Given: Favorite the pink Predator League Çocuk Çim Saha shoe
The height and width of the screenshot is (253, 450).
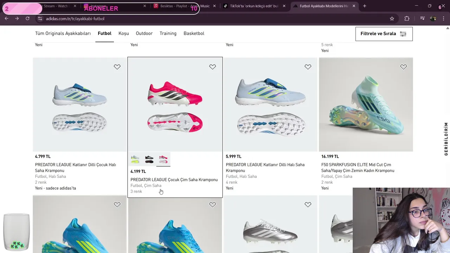Looking at the screenshot, I should pyautogui.click(x=212, y=67).
